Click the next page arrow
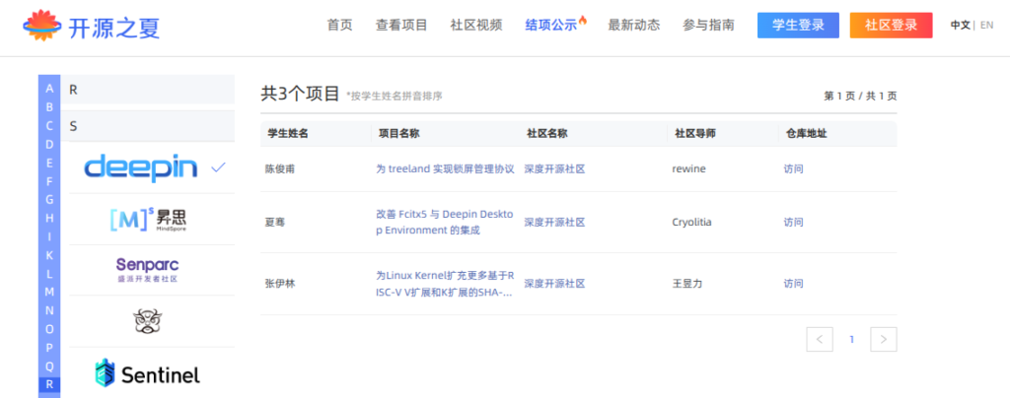1010x398 pixels. tap(884, 340)
